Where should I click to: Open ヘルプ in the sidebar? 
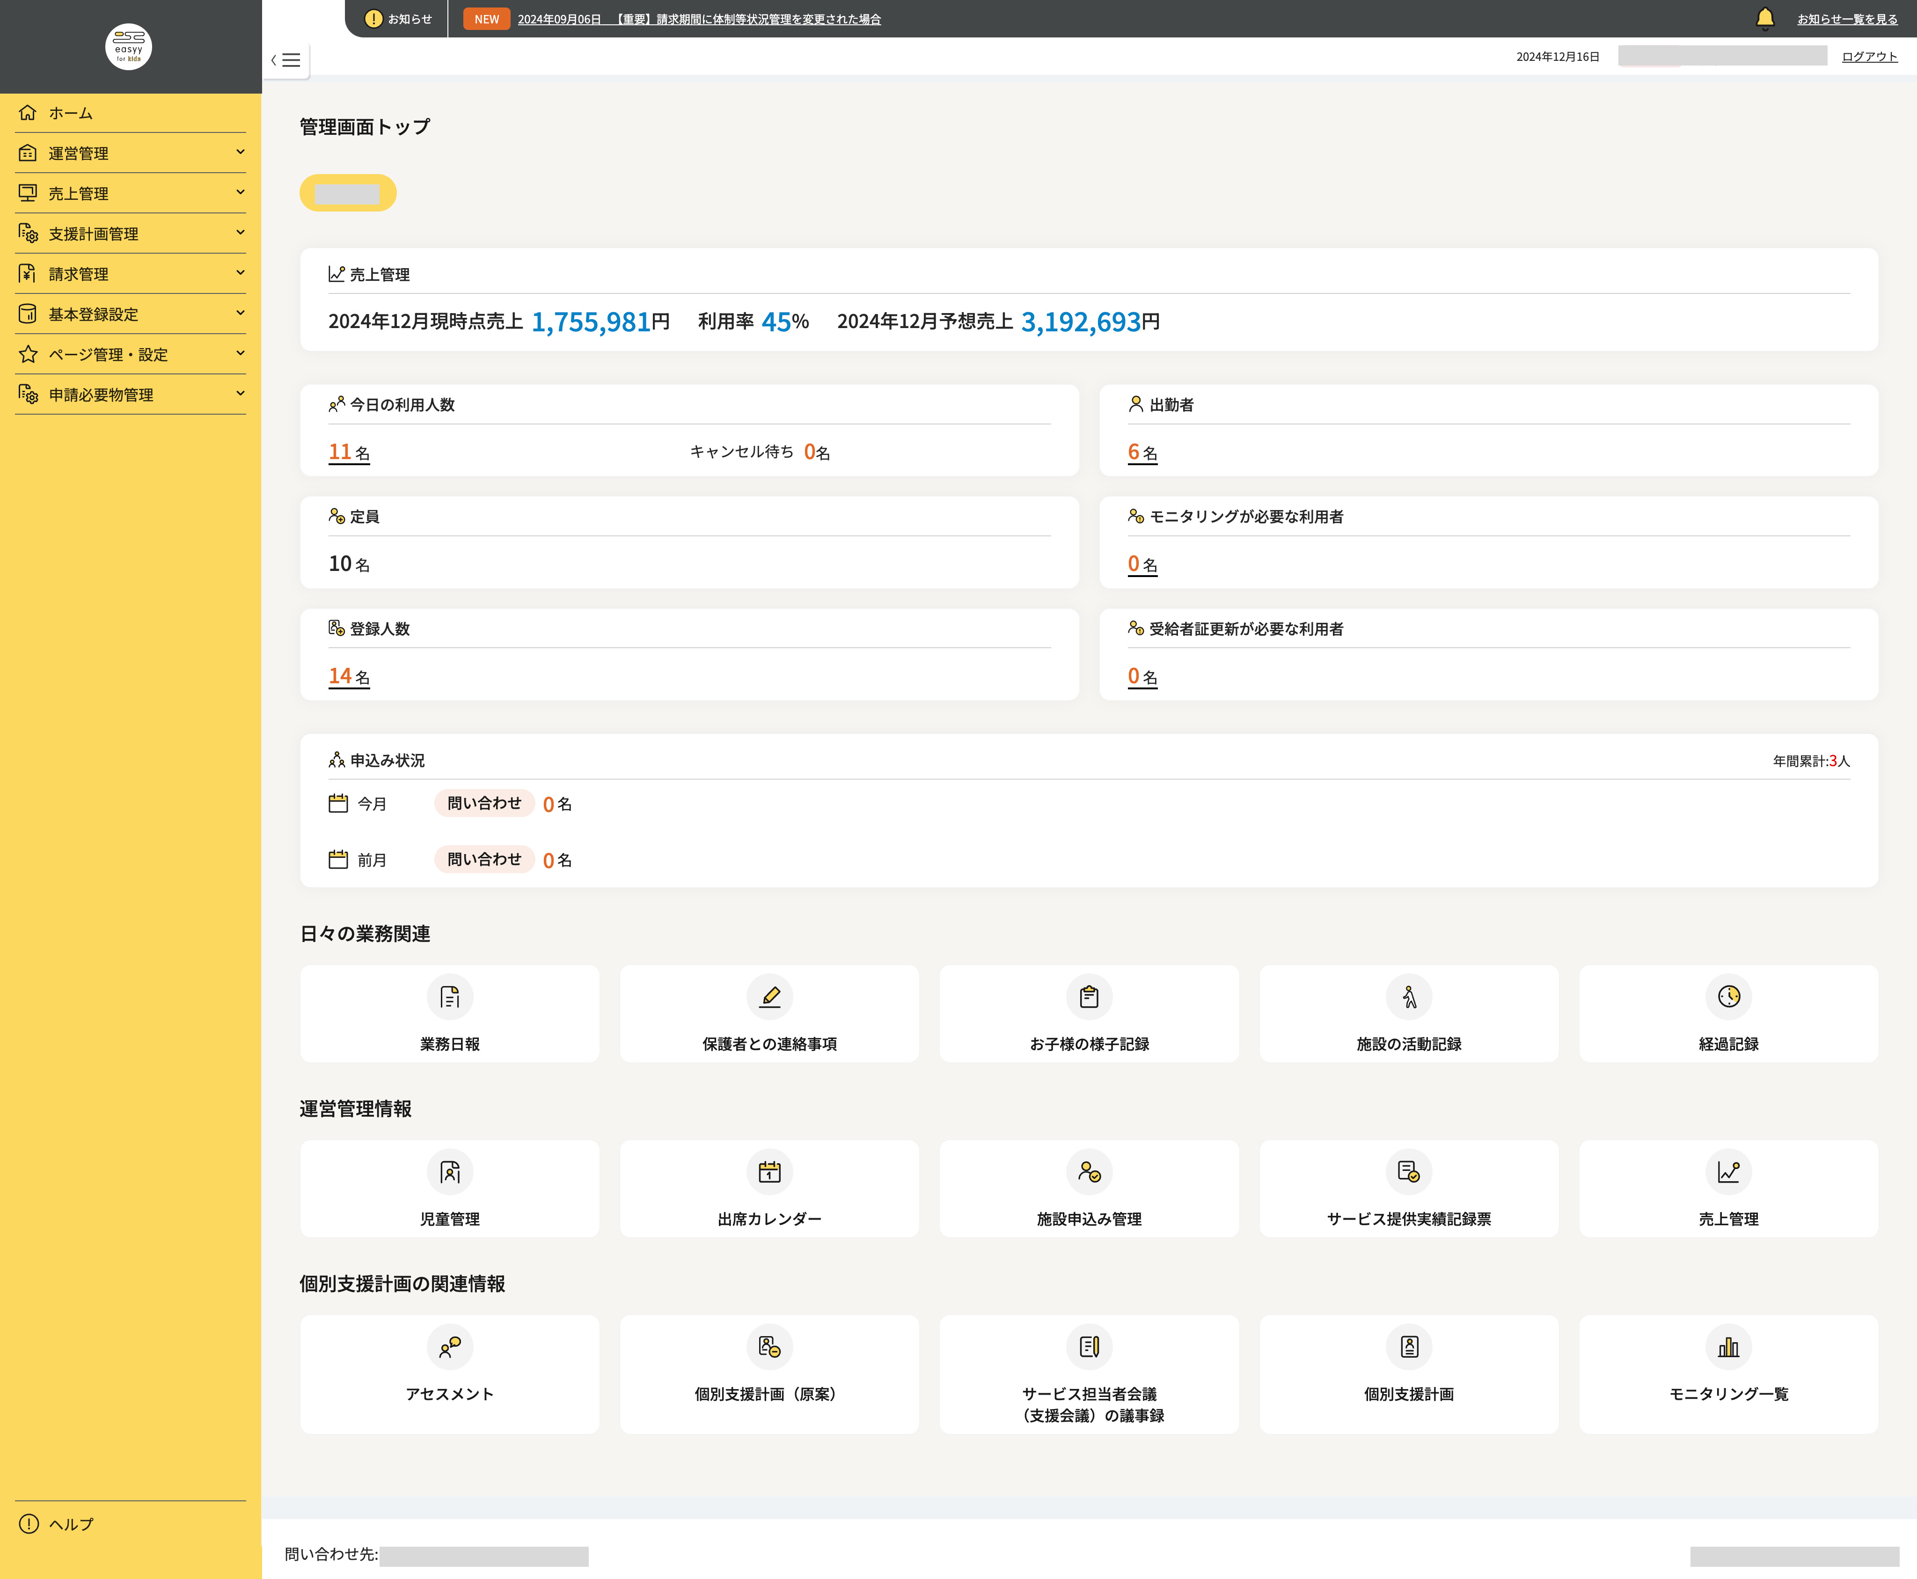[x=71, y=1524]
